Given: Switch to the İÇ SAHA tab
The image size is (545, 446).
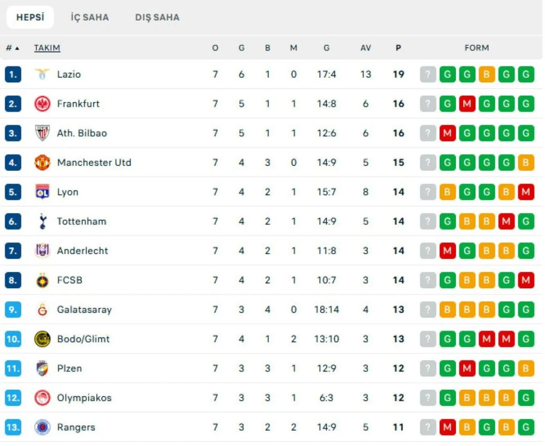Looking at the screenshot, I should pos(89,17).
